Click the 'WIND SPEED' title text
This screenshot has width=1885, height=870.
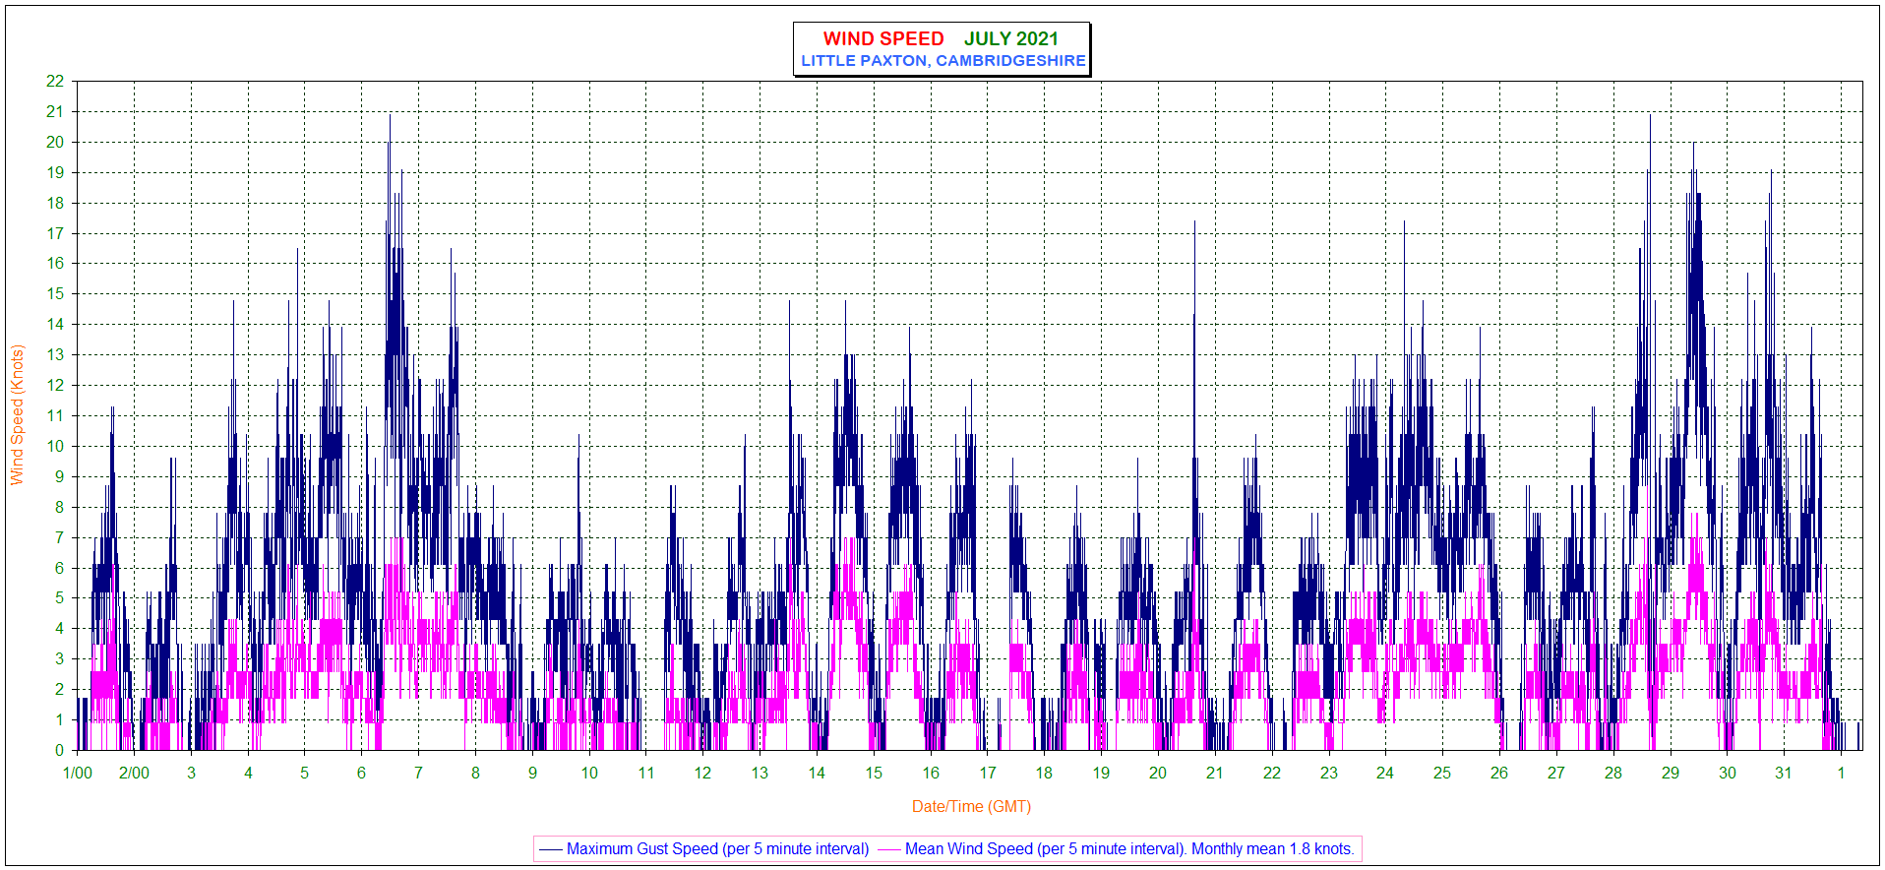[x=883, y=38]
